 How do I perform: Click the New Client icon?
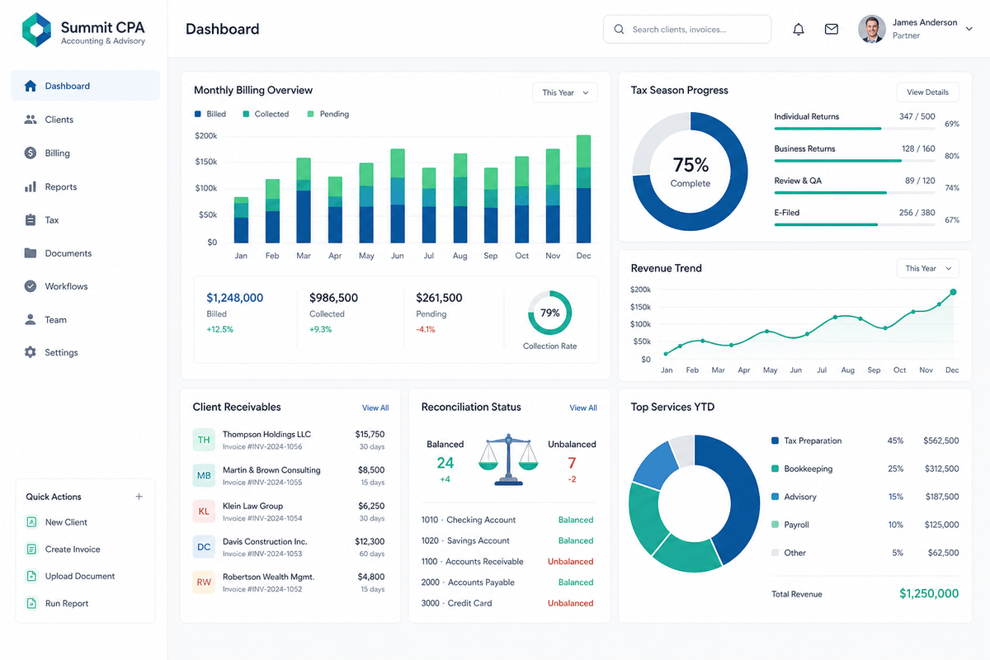click(x=31, y=522)
